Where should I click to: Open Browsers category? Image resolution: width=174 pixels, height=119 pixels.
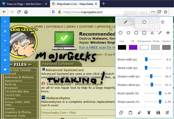pos(11,88)
